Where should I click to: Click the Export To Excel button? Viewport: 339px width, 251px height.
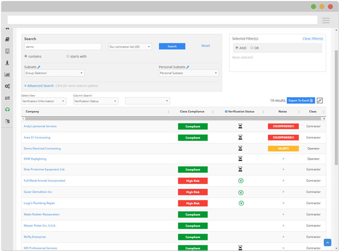click(x=301, y=100)
